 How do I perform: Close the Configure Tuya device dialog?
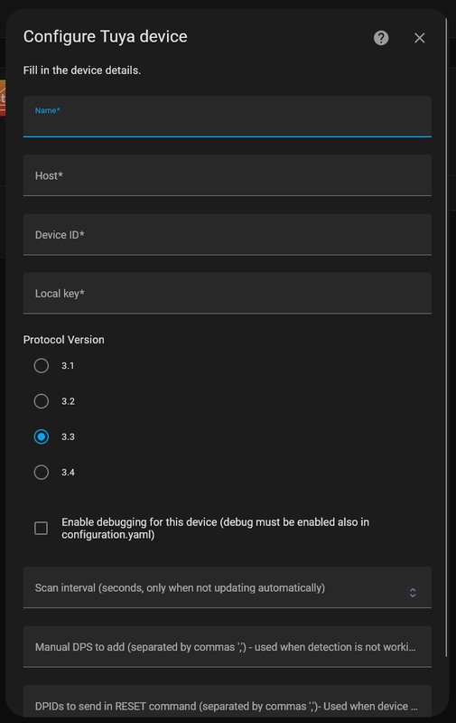[419, 38]
